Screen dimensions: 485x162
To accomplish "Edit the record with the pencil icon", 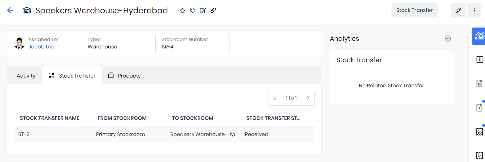I will (458, 10).
